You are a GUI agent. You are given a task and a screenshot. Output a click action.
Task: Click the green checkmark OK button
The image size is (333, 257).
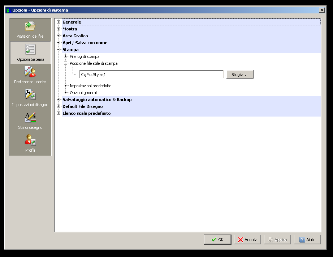point(217,240)
